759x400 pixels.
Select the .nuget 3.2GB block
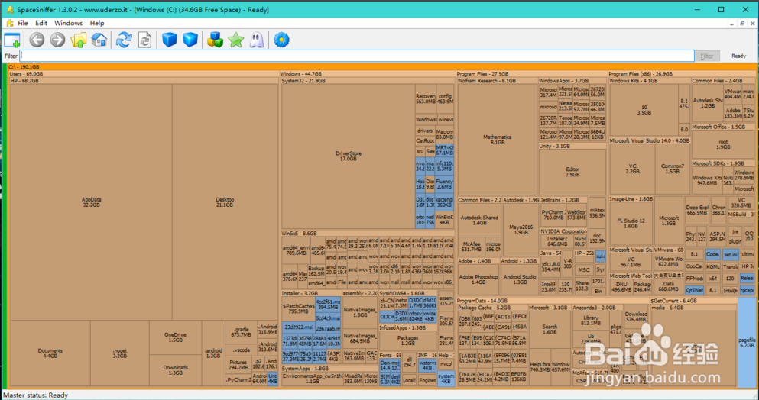click(119, 353)
